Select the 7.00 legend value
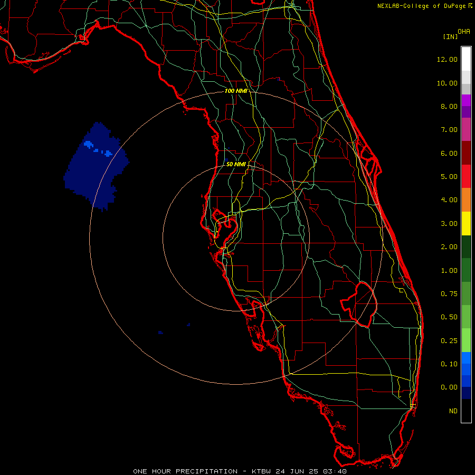The image size is (475, 475). [449, 130]
